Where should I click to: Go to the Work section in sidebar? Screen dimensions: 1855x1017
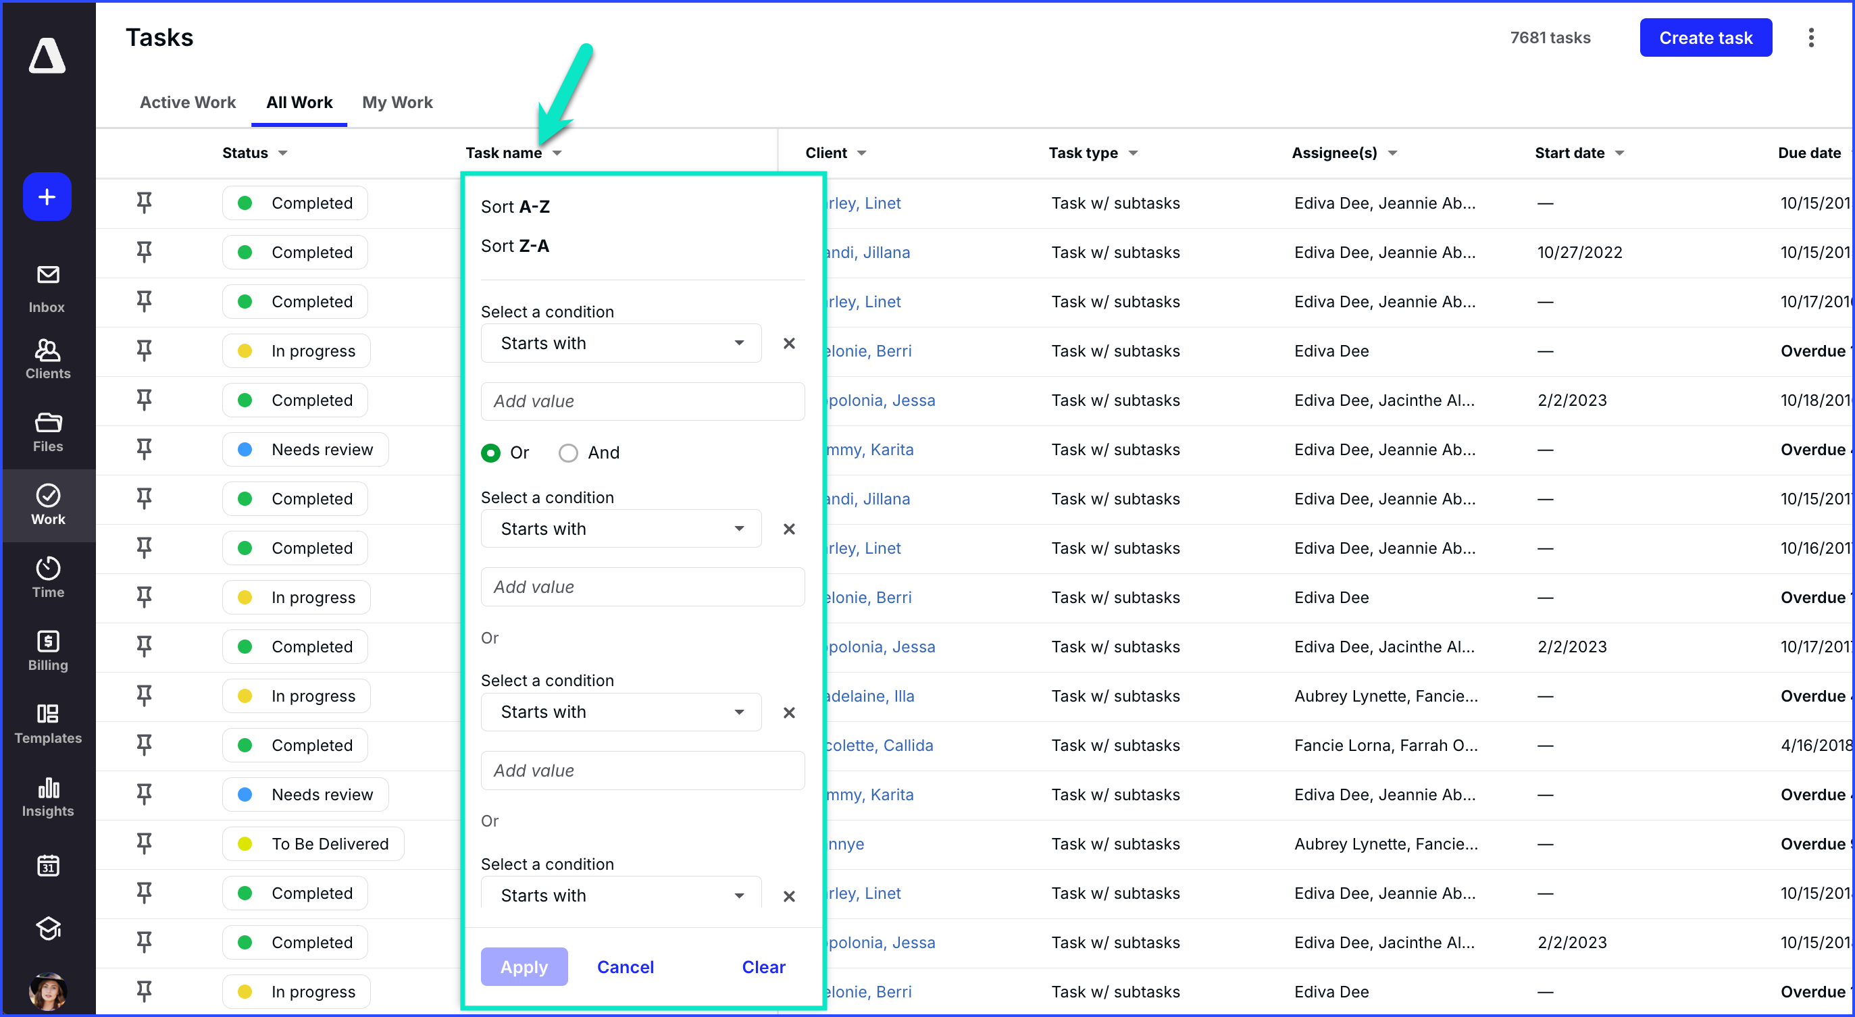[x=47, y=504]
